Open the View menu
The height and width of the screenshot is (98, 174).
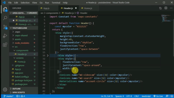point(35,2)
